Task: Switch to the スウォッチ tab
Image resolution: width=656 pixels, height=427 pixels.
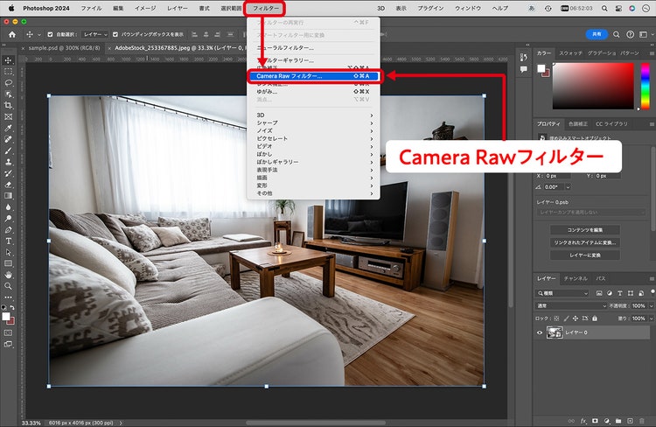Action: 570,53
